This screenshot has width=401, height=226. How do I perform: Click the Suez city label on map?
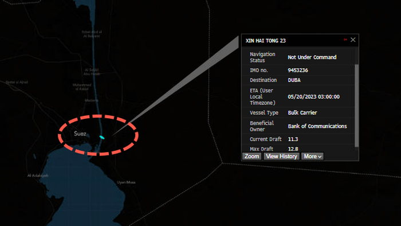coord(80,134)
